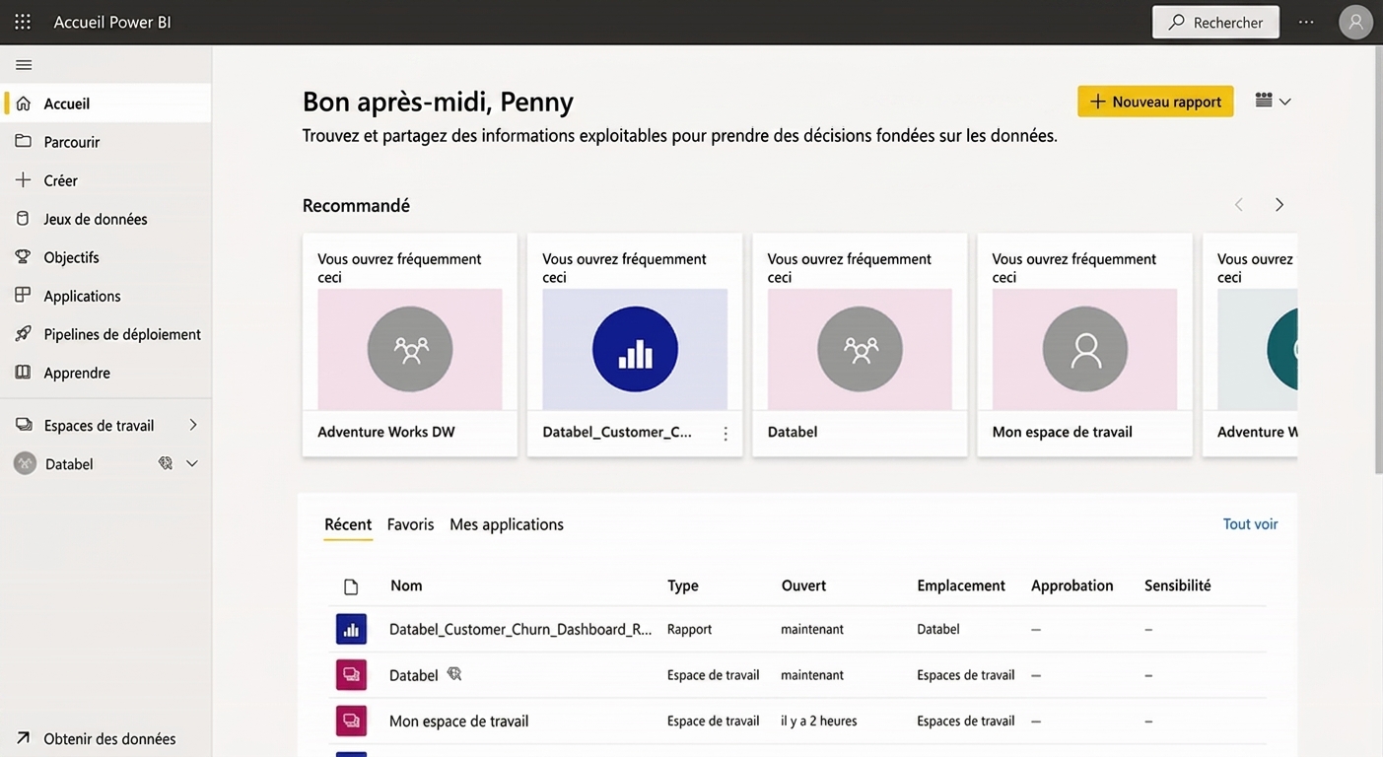Click 'Rapport' type cell in first row
Image resolution: width=1383 pixels, height=757 pixels.
pyautogui.click(x=689, y=629)
